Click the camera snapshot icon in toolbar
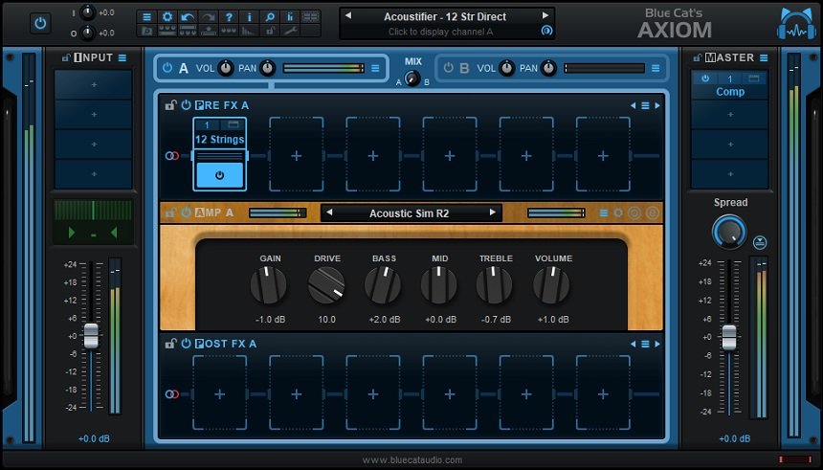The image size is (823, 470). (x=147, y=31)
